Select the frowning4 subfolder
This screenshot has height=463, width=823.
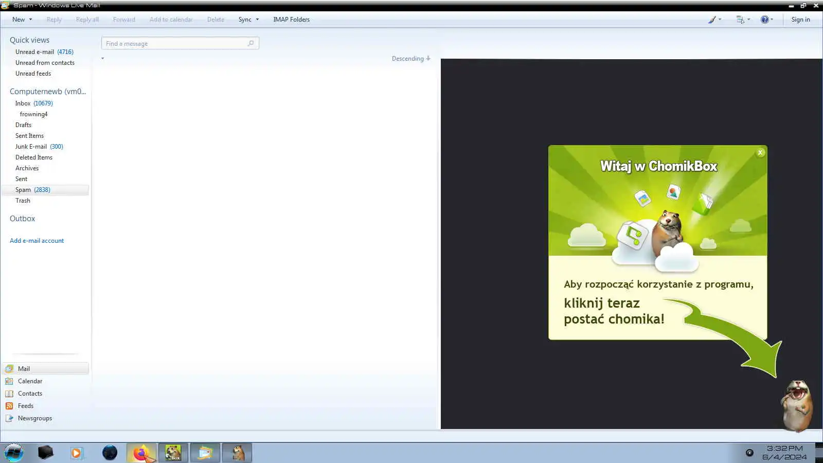(33, 114)
